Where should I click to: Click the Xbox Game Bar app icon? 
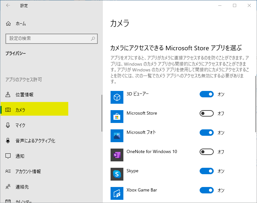[117, 193]
